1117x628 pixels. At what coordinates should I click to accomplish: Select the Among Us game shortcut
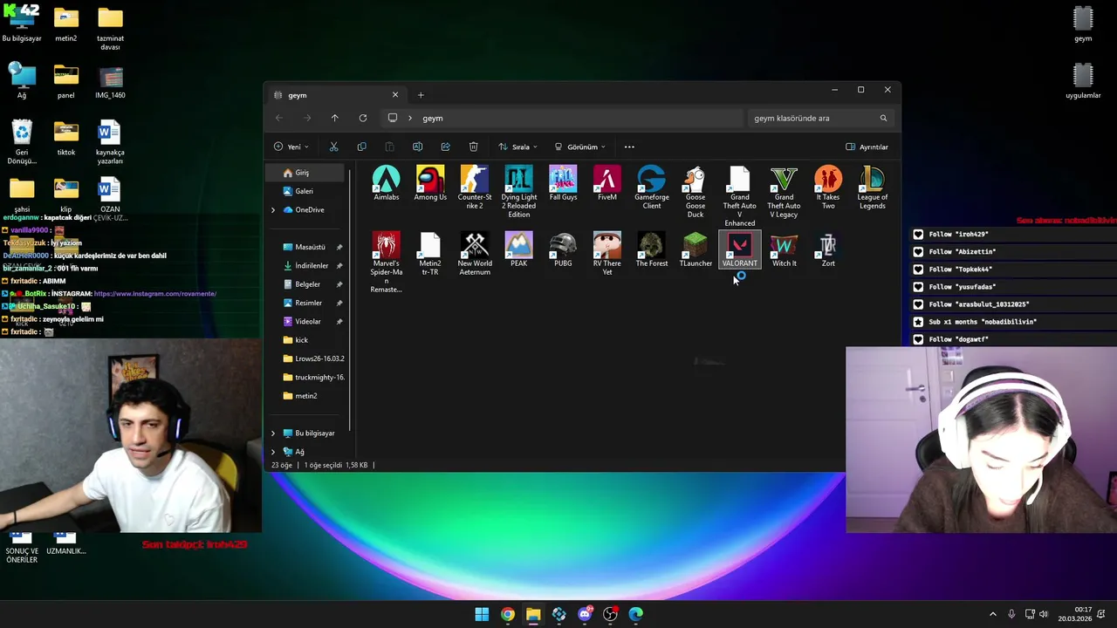430,184
